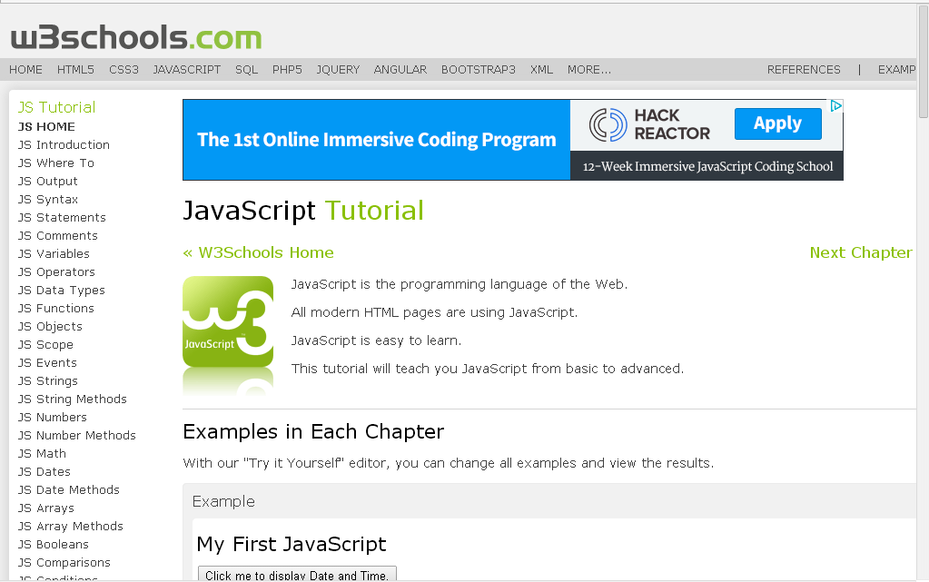Image resolution: width=929 pixels, height=582 pixels.
Task: Select PHP5 in the top navigation
Action: [x=287, y=69]
